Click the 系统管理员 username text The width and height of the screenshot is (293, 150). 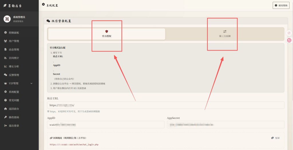coord(19,17)
